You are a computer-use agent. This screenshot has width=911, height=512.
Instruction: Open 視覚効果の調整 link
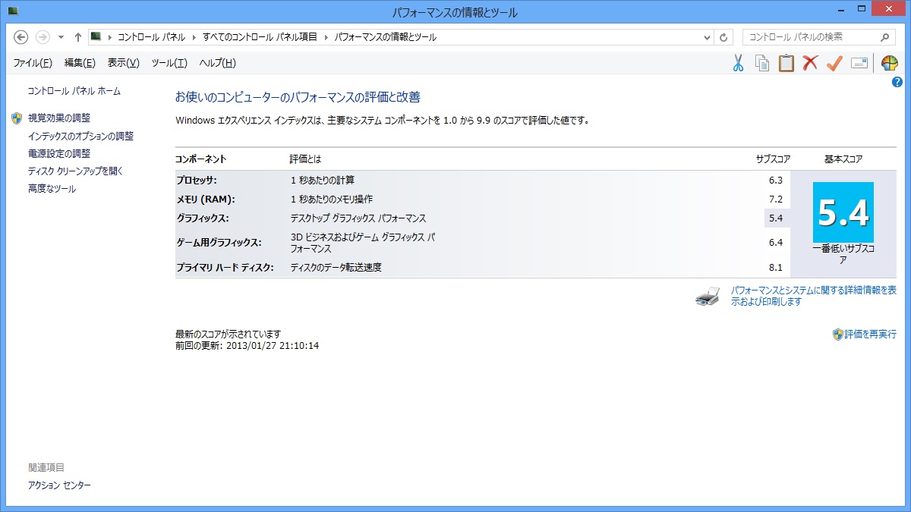coord(59,118)
